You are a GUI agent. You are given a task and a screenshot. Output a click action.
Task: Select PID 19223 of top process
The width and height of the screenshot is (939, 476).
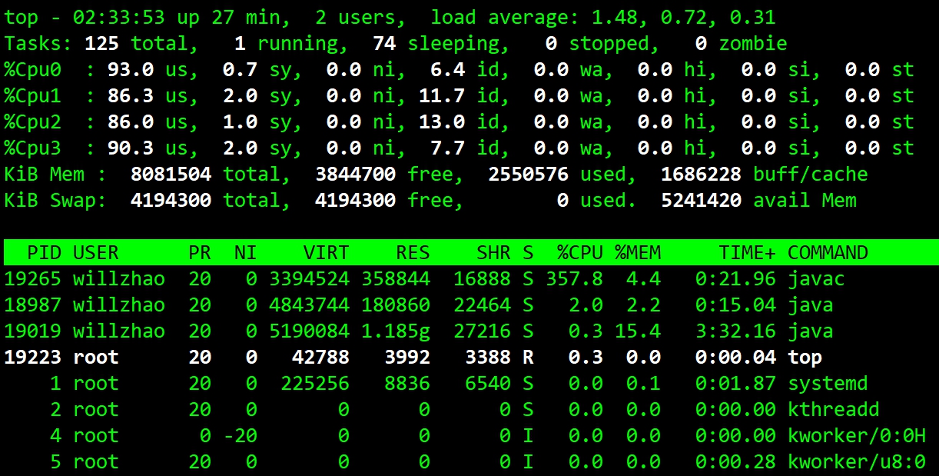click(33, 357)
